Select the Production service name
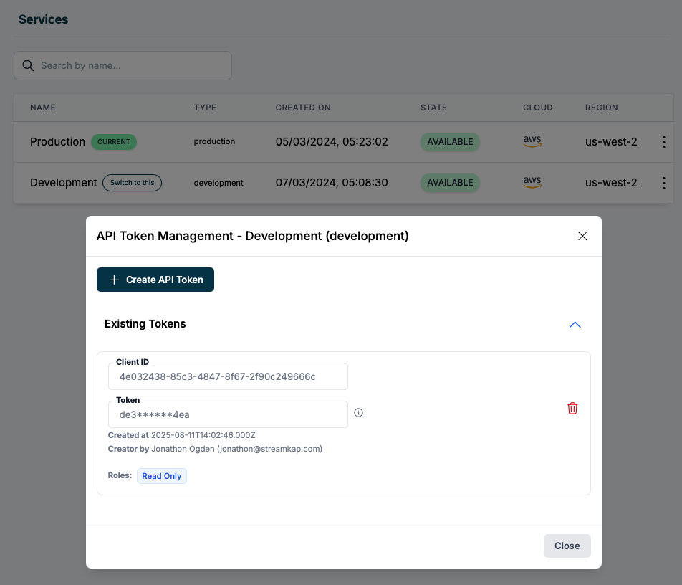The image size is (682, 585). pyautogui.click(x=57, y=142)
